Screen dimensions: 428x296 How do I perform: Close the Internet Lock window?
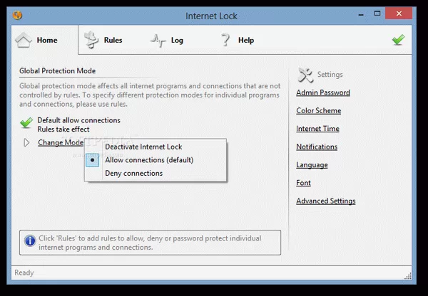399,14
